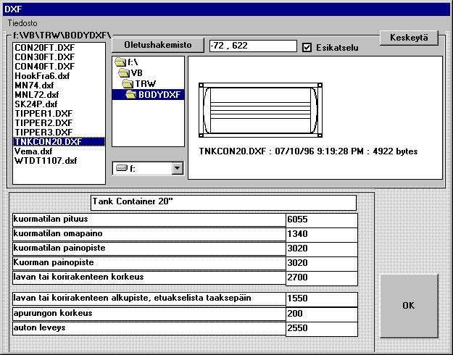Click korirakenteen korkeus value 2700
Screen dimensions: 453x355
click(322, 278)
